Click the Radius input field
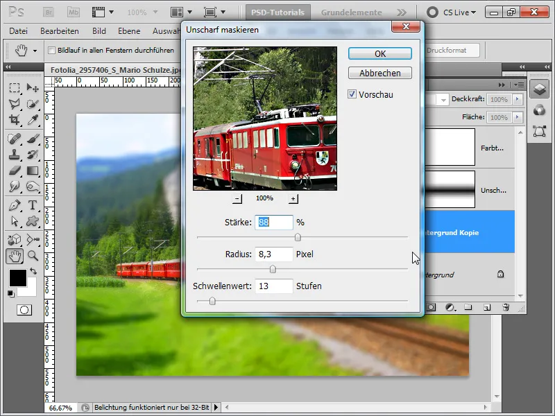The width and height of the screenshot is (555, 416). (274, 254)
